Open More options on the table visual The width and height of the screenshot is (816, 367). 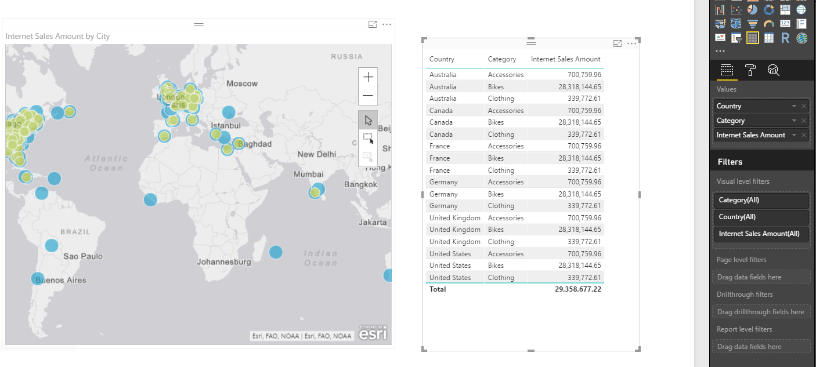coord(632,43)
